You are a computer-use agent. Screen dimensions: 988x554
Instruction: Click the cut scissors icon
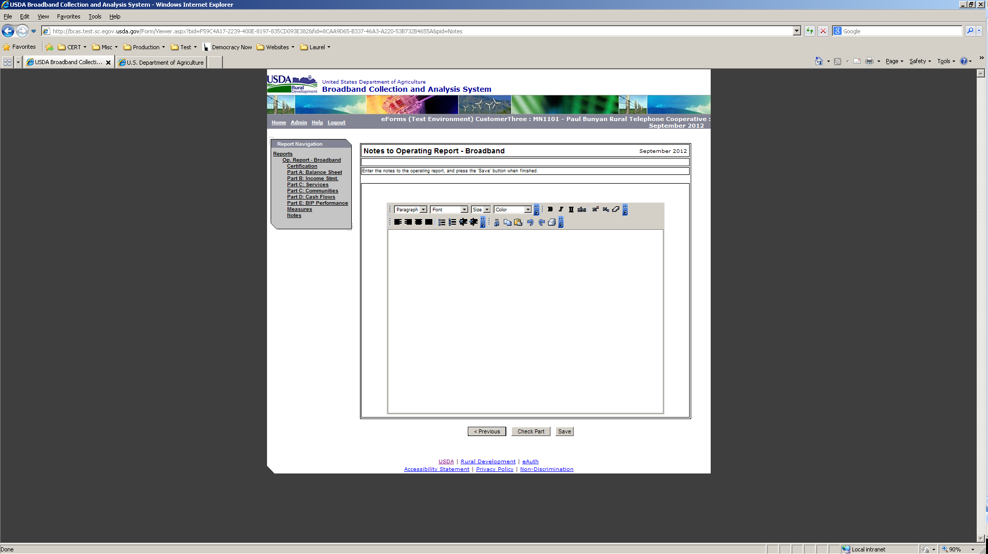(497, 222)
